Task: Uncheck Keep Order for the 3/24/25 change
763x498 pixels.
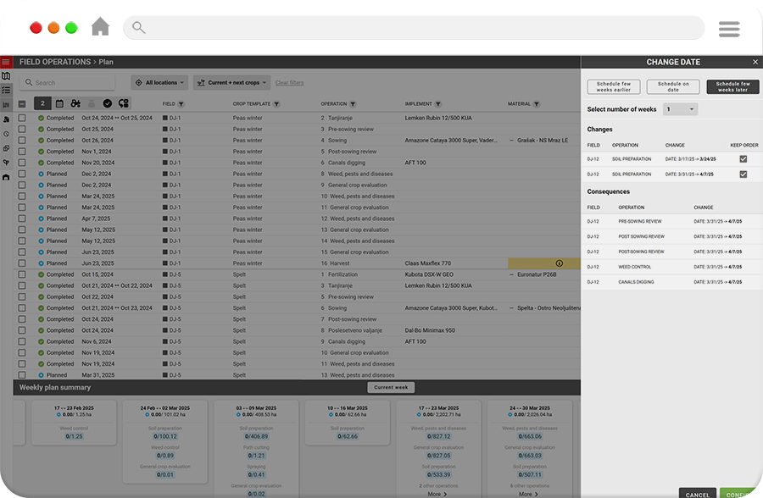Action: [743, 159]
